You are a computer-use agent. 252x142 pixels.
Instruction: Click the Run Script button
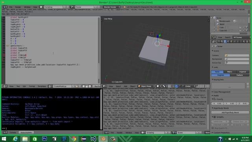(x=97, y=86)
